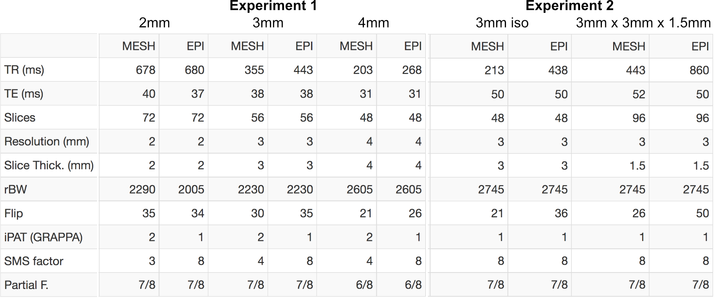Select the Slice Thick. (mm) row label
This screenshot has width=715, height=298.
tap(49, 166)
